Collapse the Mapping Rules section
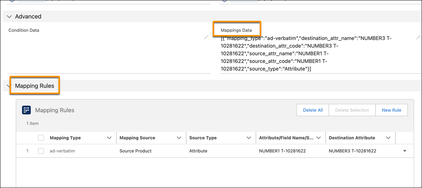Screen dimensions: 422x188 [x=8, y=86]
